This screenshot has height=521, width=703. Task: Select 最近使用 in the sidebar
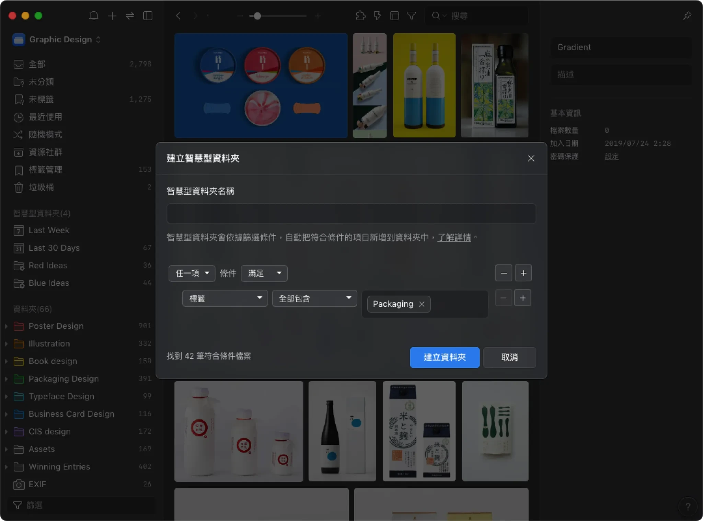click(x=82, y=117)
